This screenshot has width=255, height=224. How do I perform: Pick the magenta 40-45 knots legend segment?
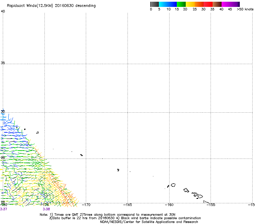226,4
